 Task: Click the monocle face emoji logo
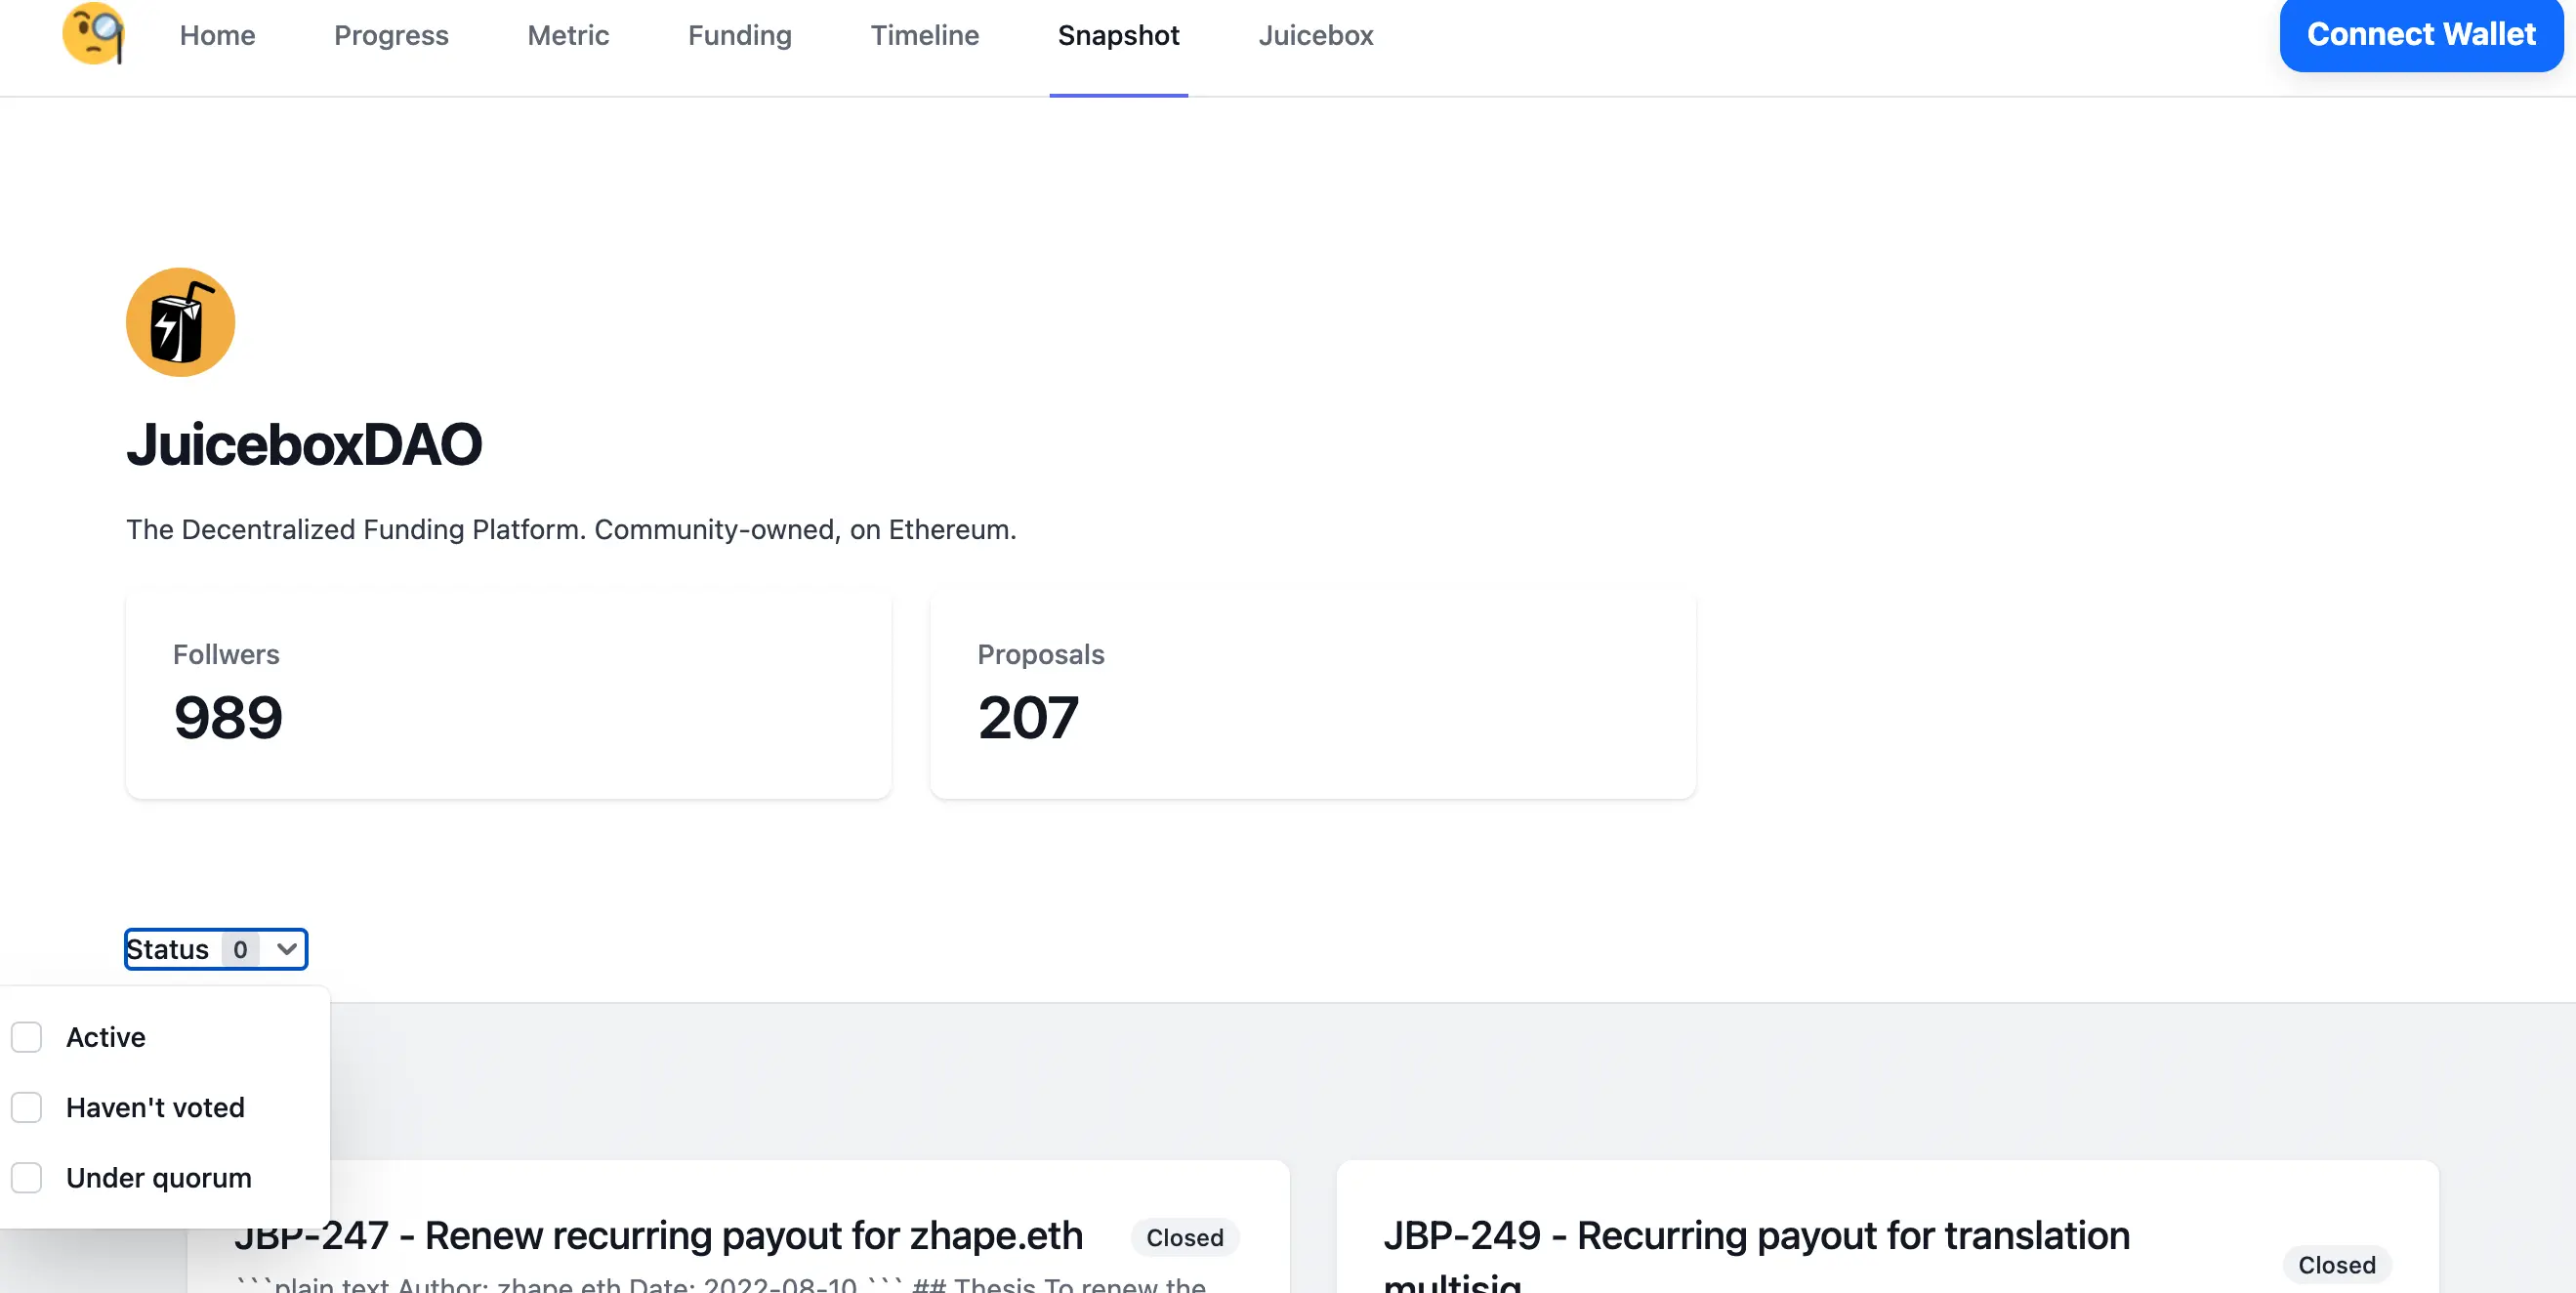coord(93,34)
